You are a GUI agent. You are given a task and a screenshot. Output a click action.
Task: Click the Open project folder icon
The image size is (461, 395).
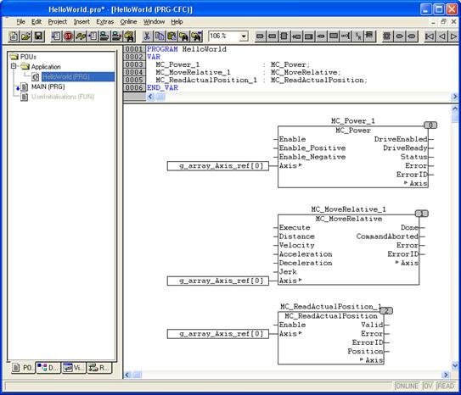[x=26, y=36]
